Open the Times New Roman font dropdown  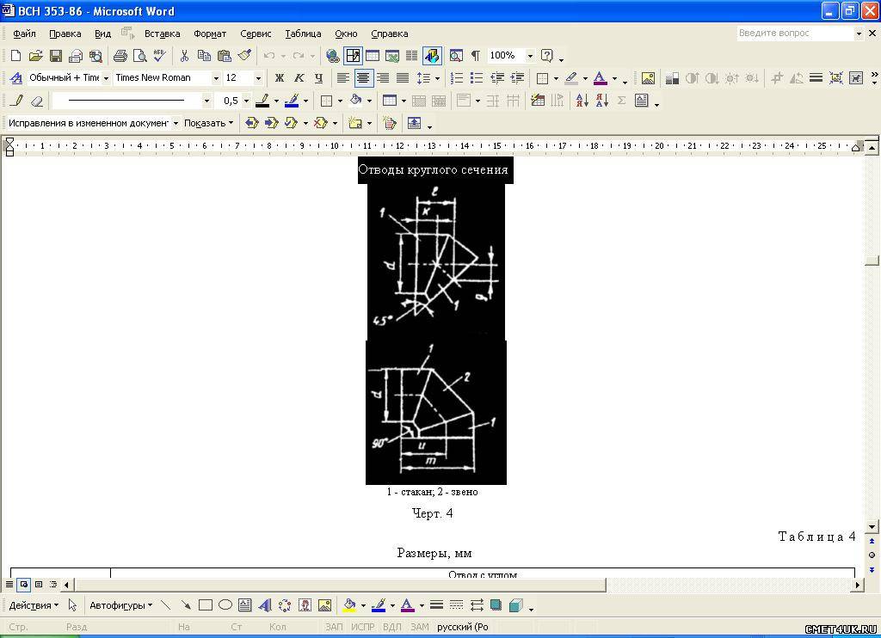point(216,78)
